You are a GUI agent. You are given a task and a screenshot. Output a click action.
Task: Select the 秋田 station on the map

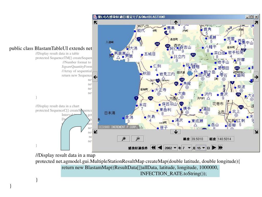tap(141, 74)
